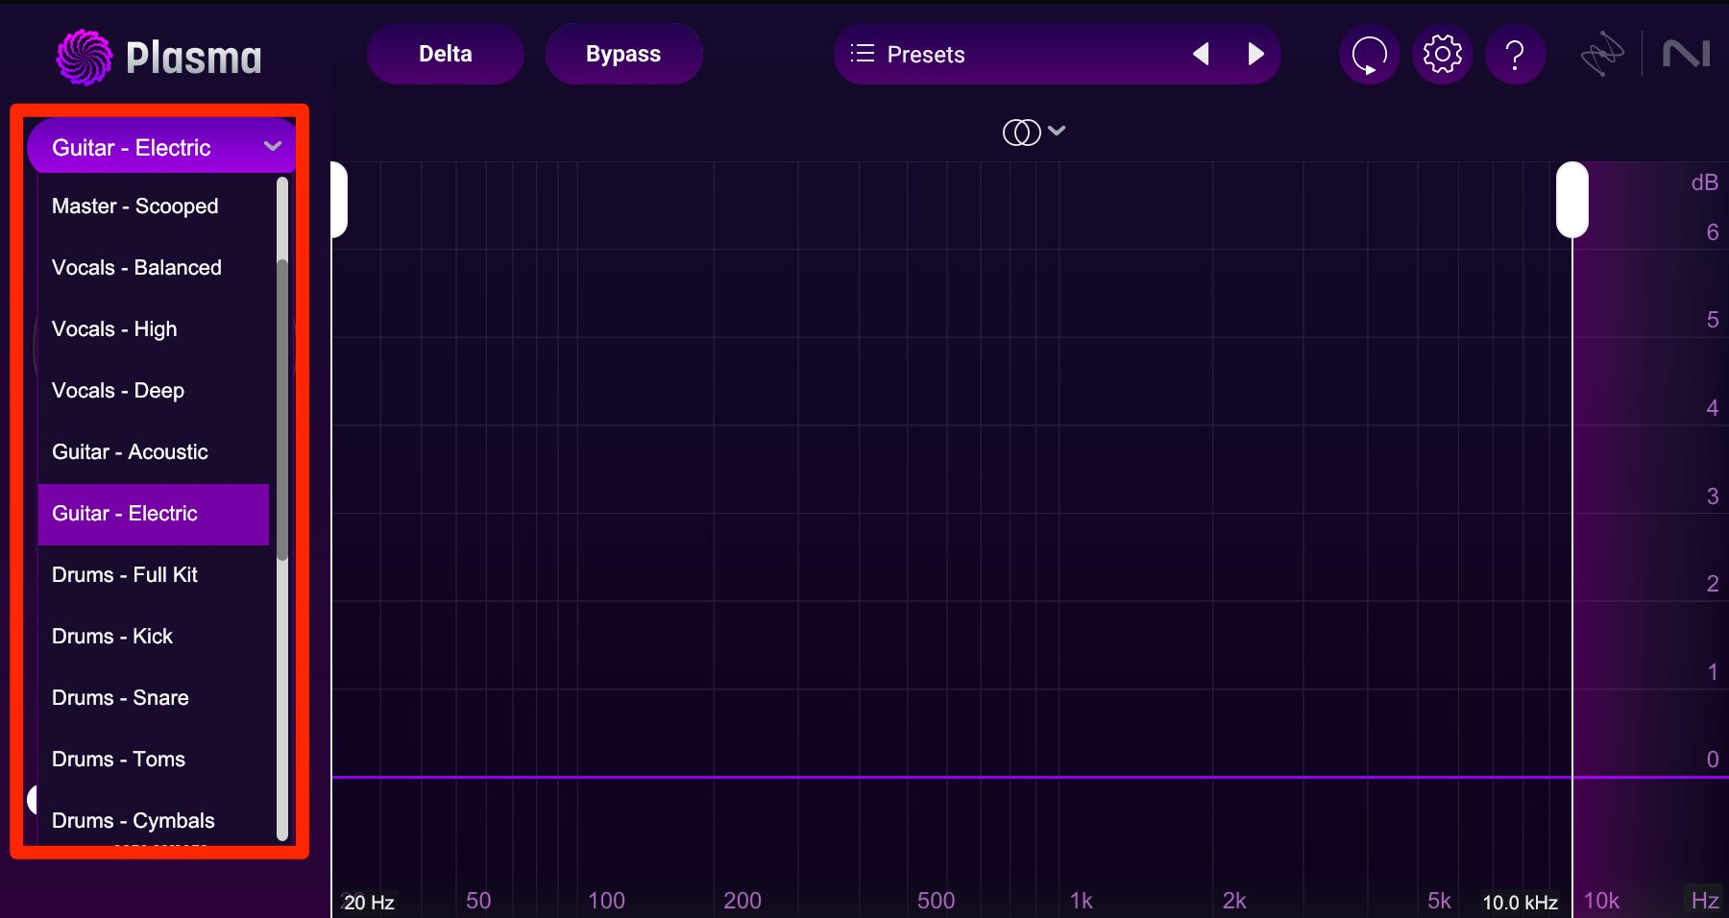
Task: Choose Vocals - High profile
Action: tap(154, 329)
